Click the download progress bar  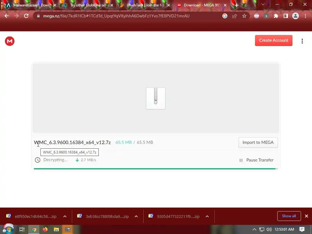click(156, 169)
